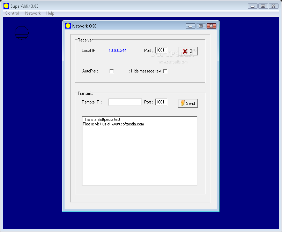
Task: Edit the Receiver Port field
Action: [161, 50]
